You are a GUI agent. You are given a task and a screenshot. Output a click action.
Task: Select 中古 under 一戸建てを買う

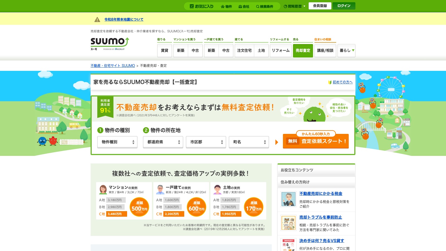click(x=226, y=51)
